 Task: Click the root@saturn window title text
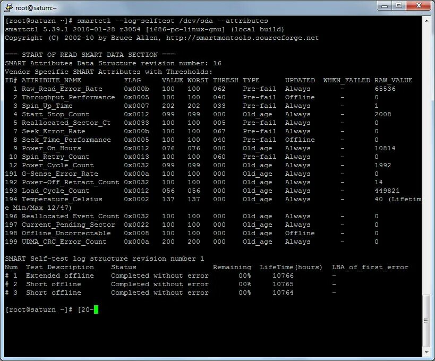point(36,8)
